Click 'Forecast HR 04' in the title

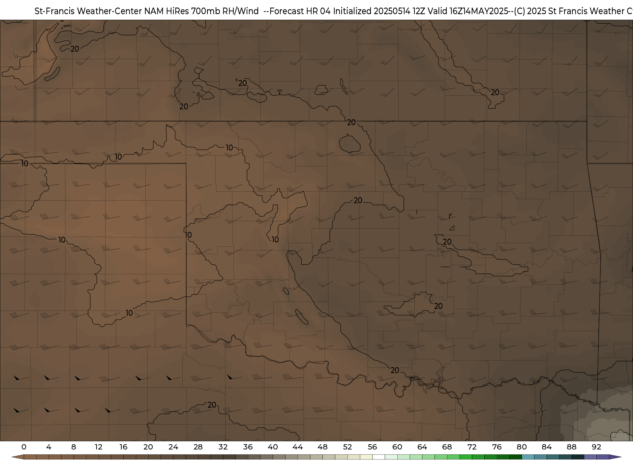pos(301,11)
